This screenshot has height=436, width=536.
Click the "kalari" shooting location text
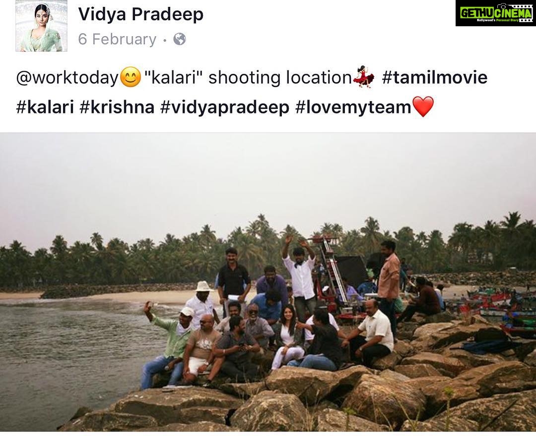(248, 77)
